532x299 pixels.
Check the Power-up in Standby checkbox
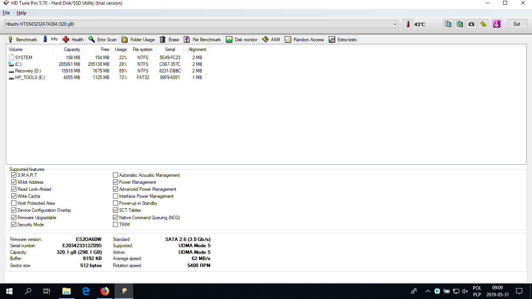pos(116,203)
